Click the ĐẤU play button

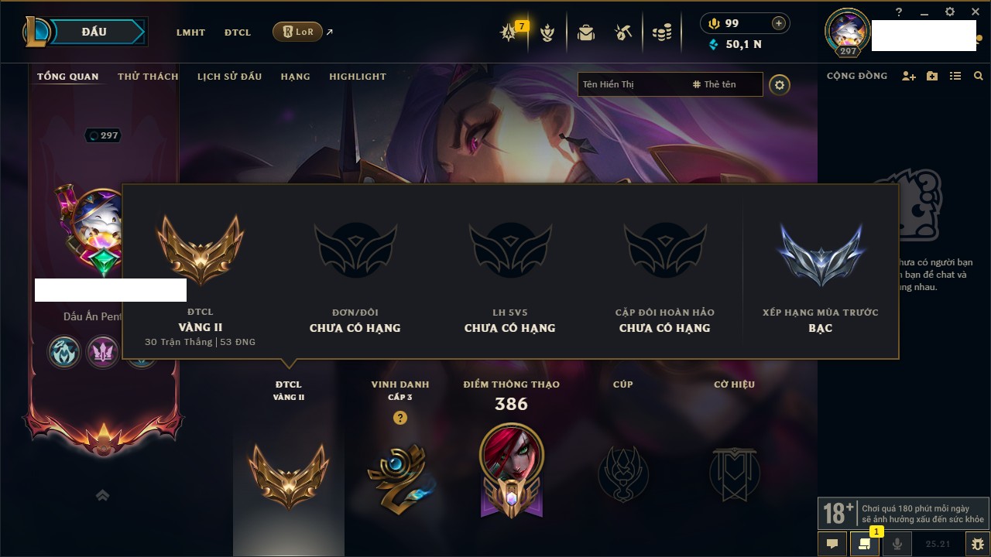tap(94, 32)
